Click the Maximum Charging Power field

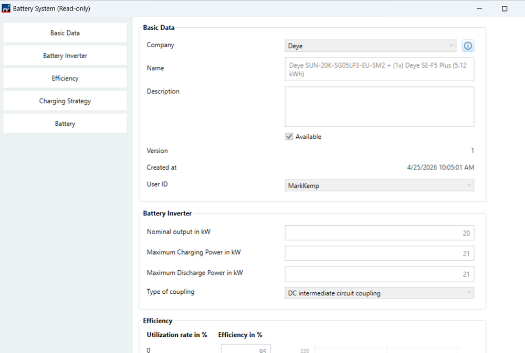point(380,253)
